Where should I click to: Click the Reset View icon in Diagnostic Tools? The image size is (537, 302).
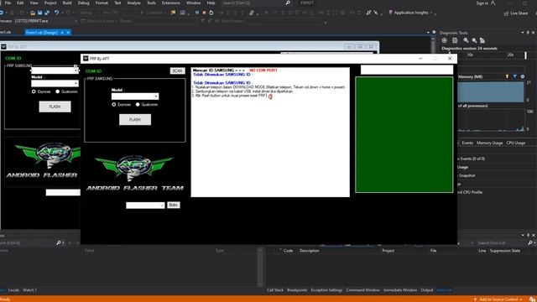click(482, 40)
